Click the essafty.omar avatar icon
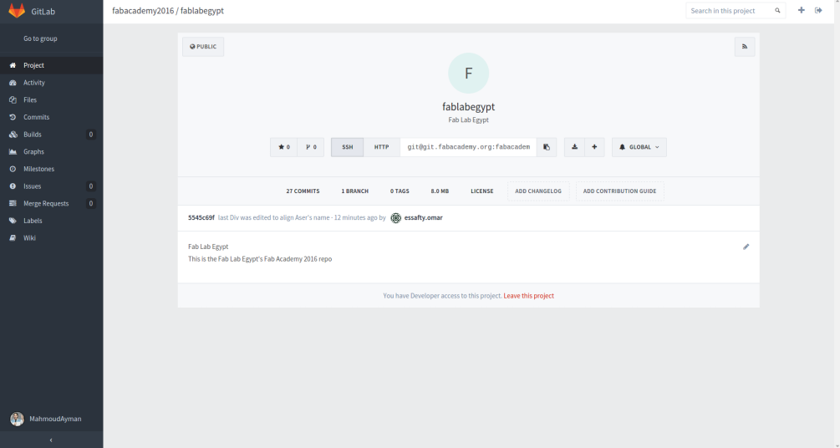The width and height of the screenshot is (840, 448). (x=396, y=217)
